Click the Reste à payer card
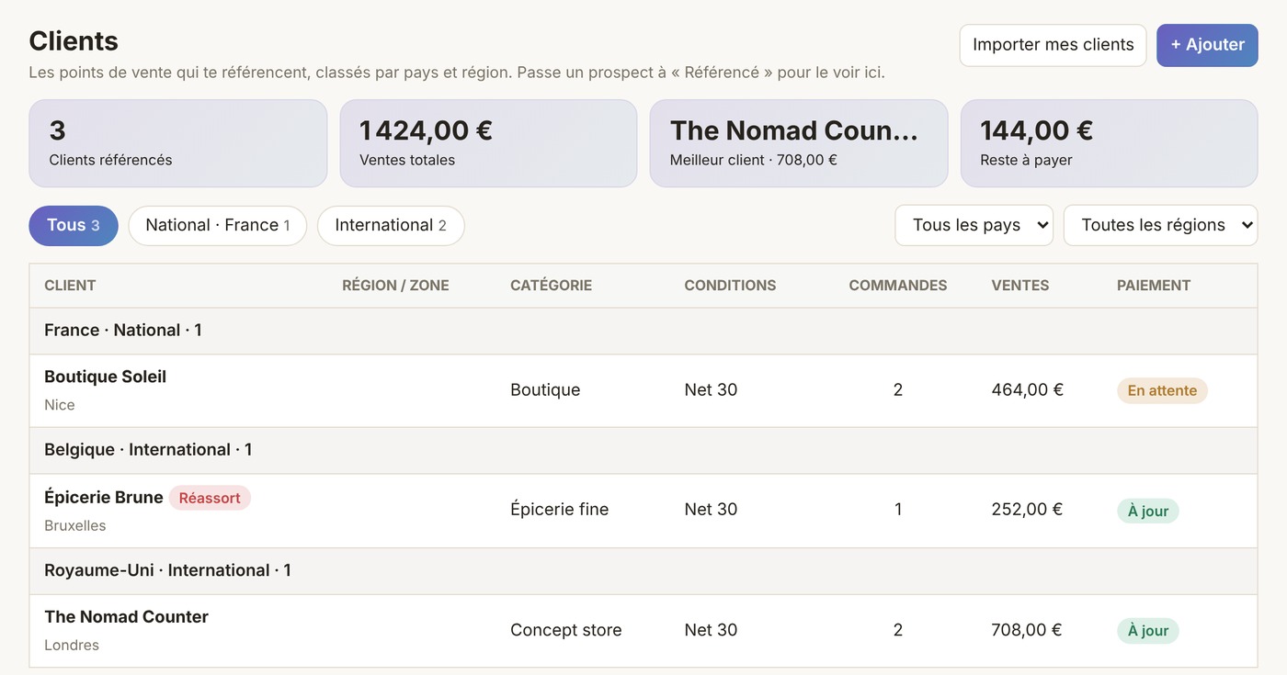This screenshot has width=1287, height=675. [x=1109, y=143]
